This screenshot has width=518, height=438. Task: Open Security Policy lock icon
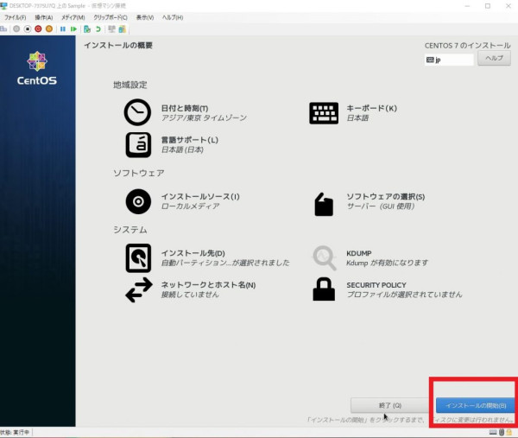(x=324, y=290)
